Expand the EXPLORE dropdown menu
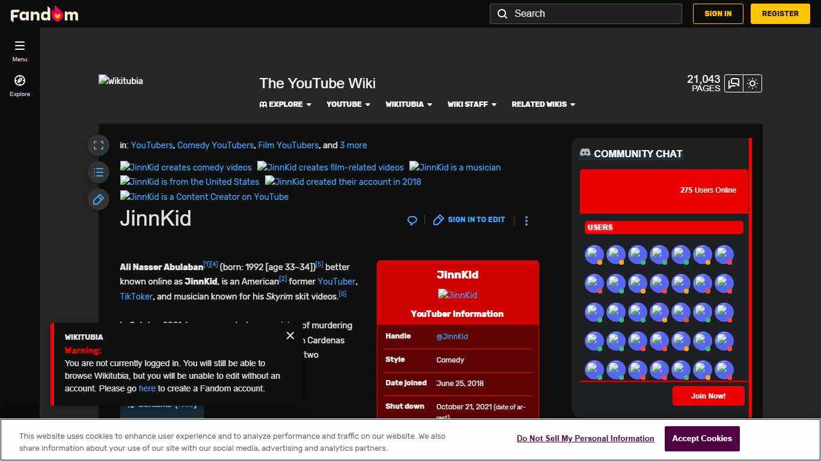Screen dimensions: 821x461 (285, 104)
